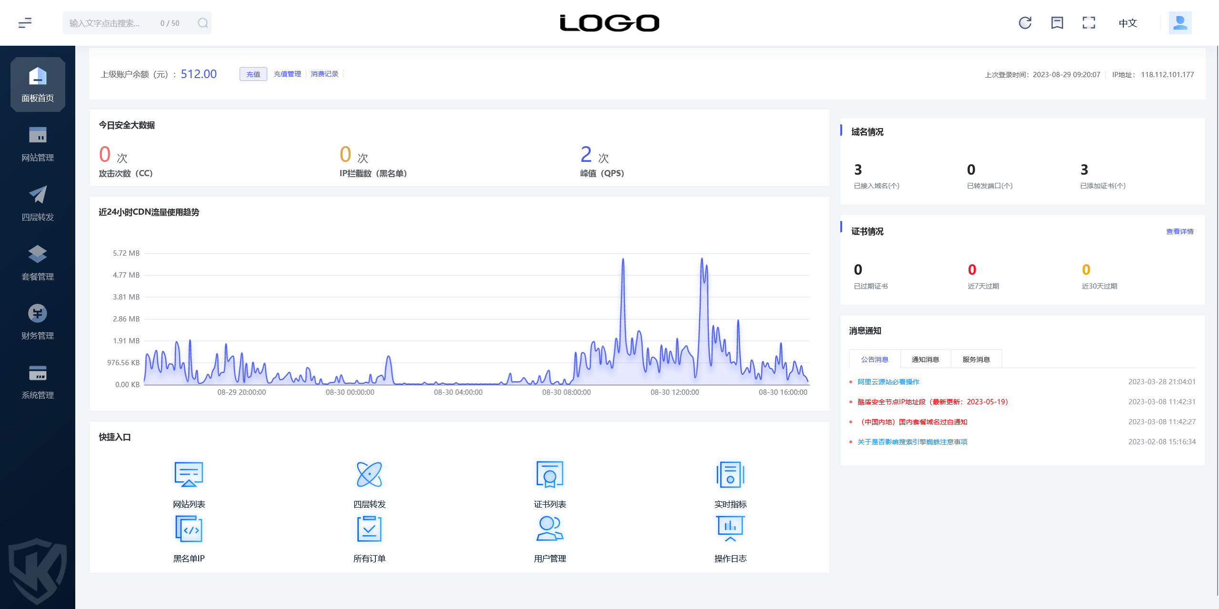Open the 中文 language selector
The height and width of the screenshot is (609, 1219).
click(1128, 23)
